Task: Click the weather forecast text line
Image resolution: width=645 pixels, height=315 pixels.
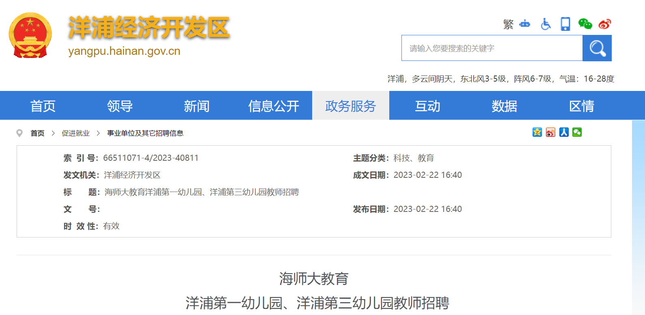Action: (501, 79)
